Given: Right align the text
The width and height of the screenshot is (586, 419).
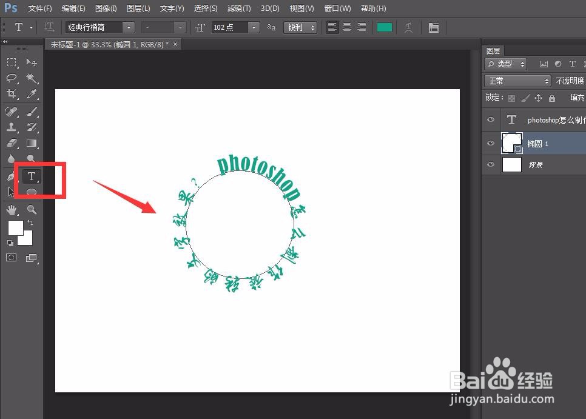Looking at the screenshot, I should coord(362,27).
